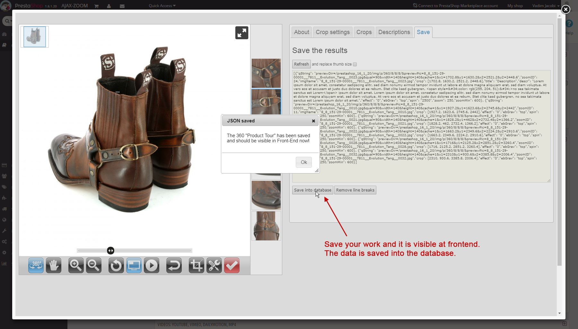Switch to the Crop settings tab
Screen dimensions: 578x329
coord(332,32)
